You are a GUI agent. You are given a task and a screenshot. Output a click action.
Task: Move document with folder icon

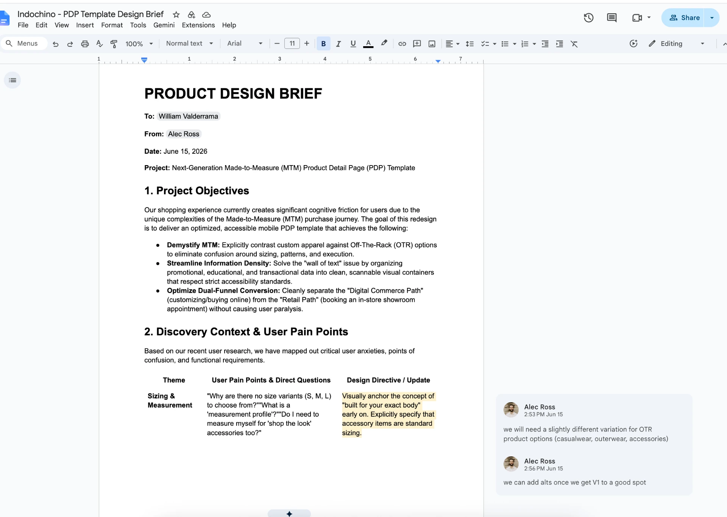coord(191,15)
